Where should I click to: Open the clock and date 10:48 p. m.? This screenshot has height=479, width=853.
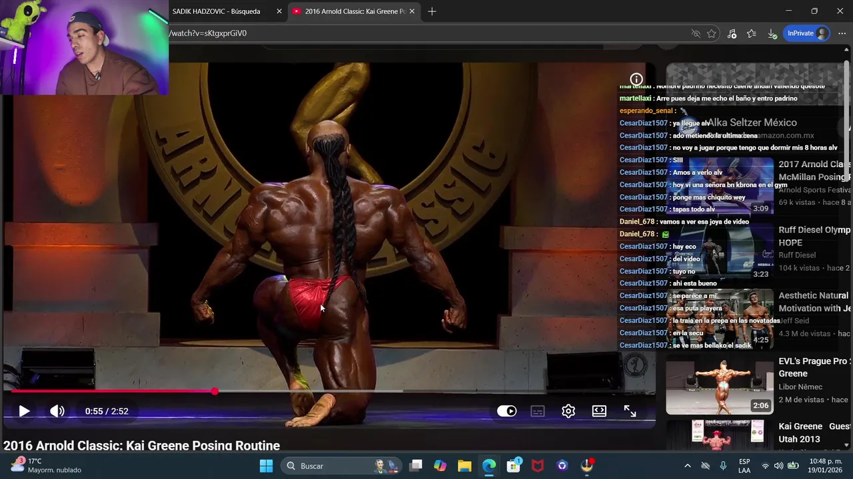click(826, 466)
